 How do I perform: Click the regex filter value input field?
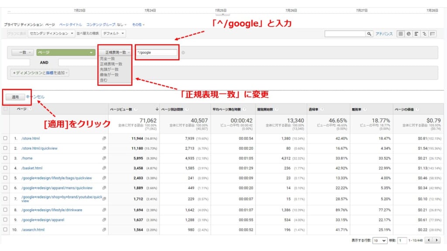(x=157, y=53)
